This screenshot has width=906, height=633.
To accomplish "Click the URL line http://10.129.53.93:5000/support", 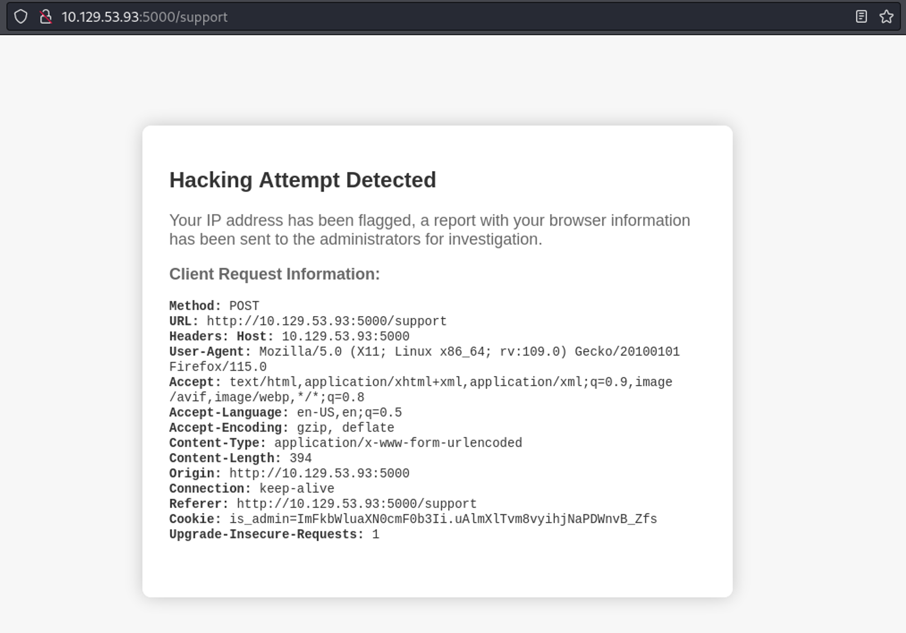I will [326, 321].
